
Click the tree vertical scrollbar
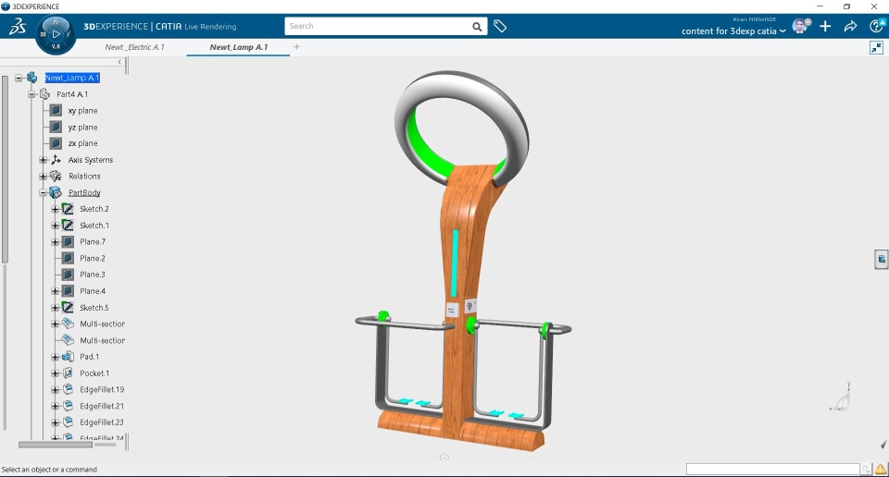[6, 170]
